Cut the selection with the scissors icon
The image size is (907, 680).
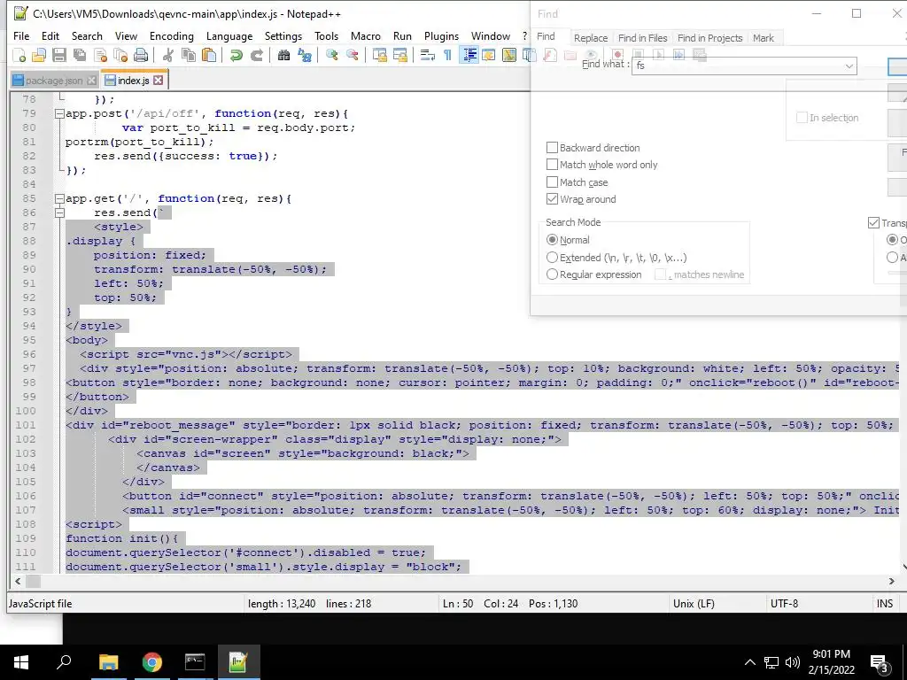tap(167, 56)
